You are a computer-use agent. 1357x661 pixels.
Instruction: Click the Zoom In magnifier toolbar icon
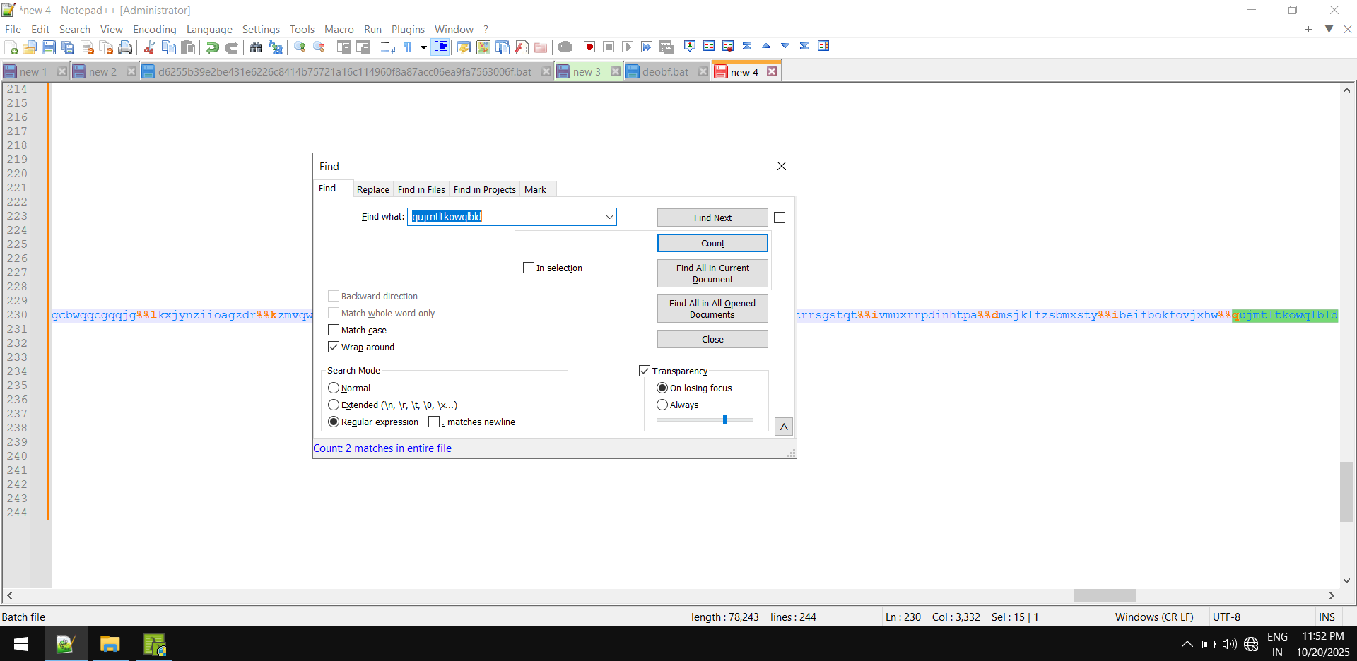(x=300, y=47)
